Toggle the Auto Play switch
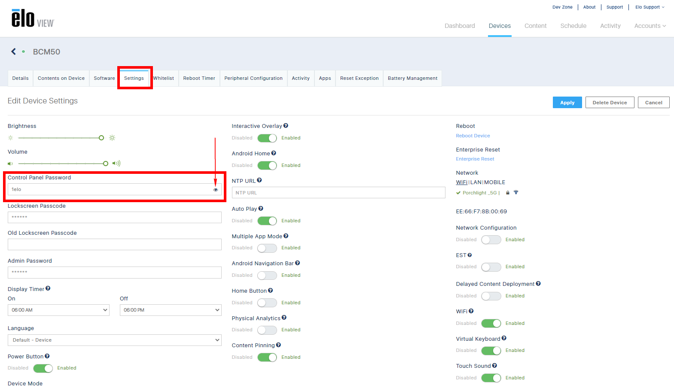Viewport: 674px width, 388px height. (267, 221)
